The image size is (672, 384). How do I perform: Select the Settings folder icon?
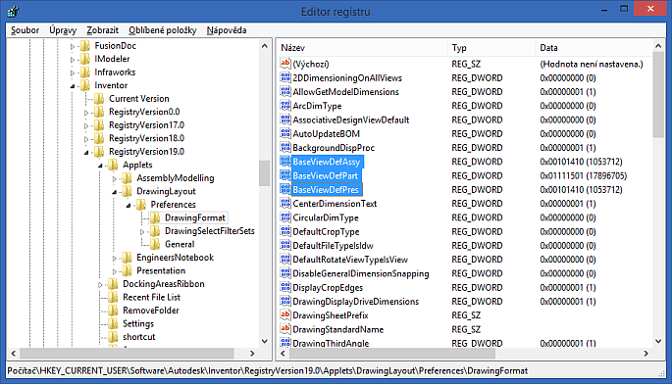(x=113, y=324)
